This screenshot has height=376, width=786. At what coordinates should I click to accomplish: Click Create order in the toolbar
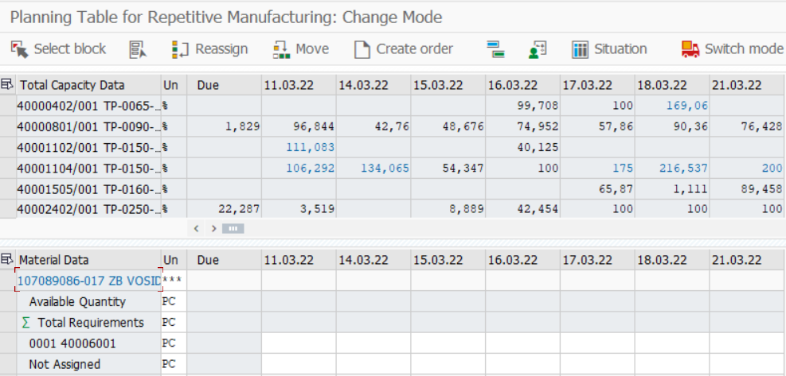tap(404, 49)
